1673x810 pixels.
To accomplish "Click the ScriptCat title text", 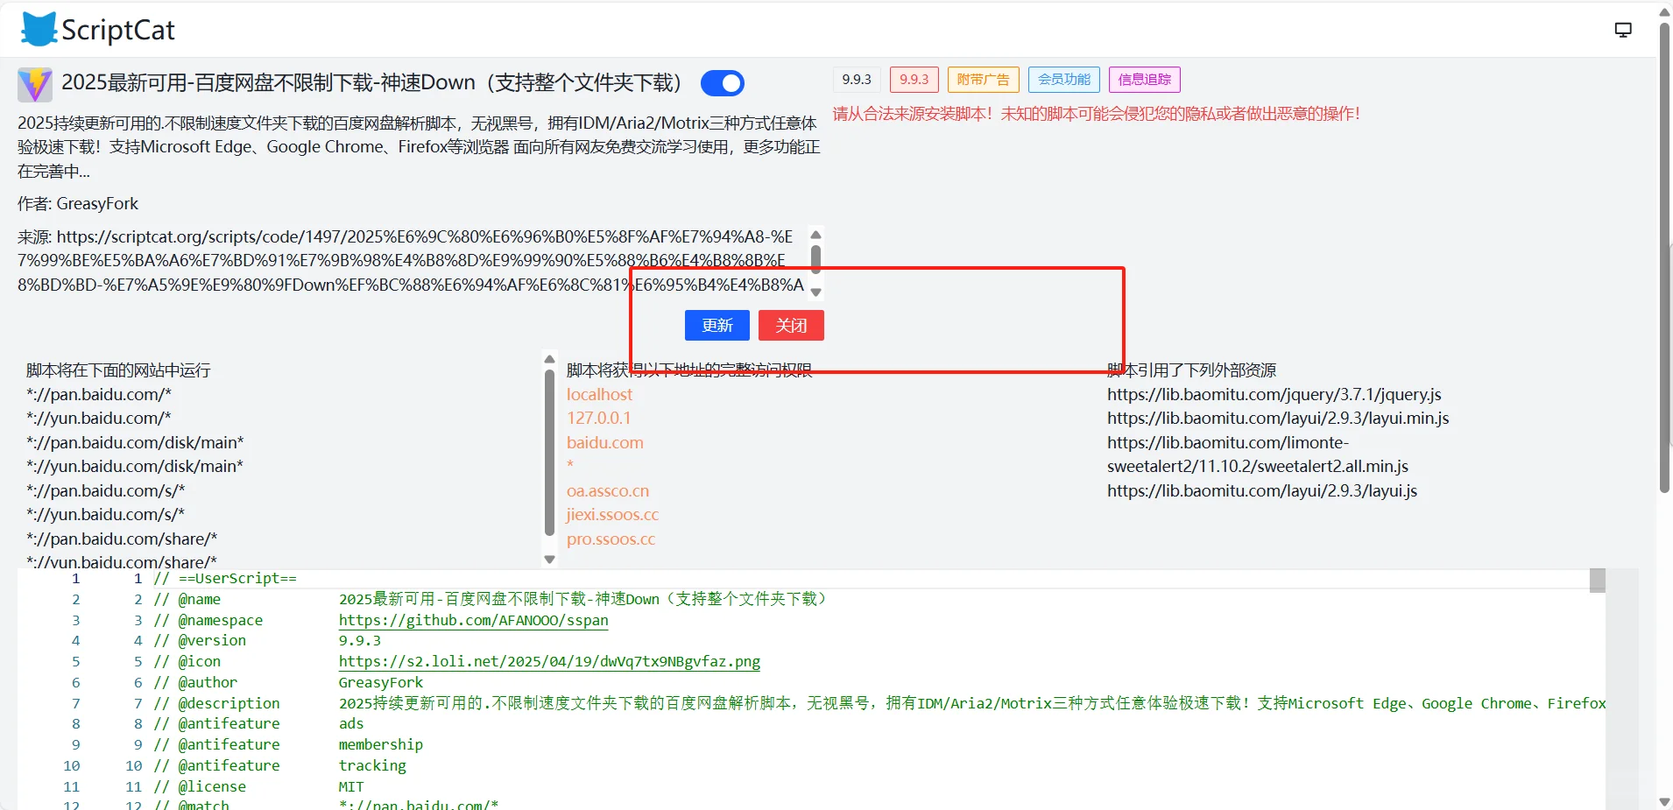I will 118,30.
